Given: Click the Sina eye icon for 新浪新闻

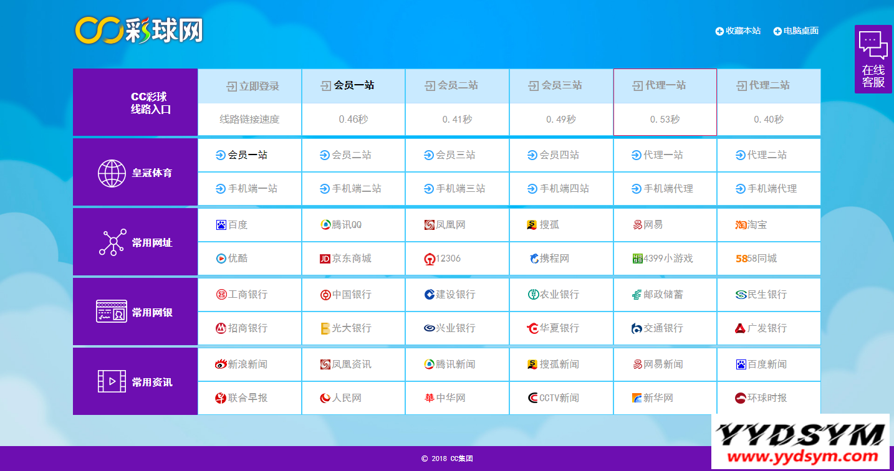Looking at the screenshot, I should click(x=221, y=364).
